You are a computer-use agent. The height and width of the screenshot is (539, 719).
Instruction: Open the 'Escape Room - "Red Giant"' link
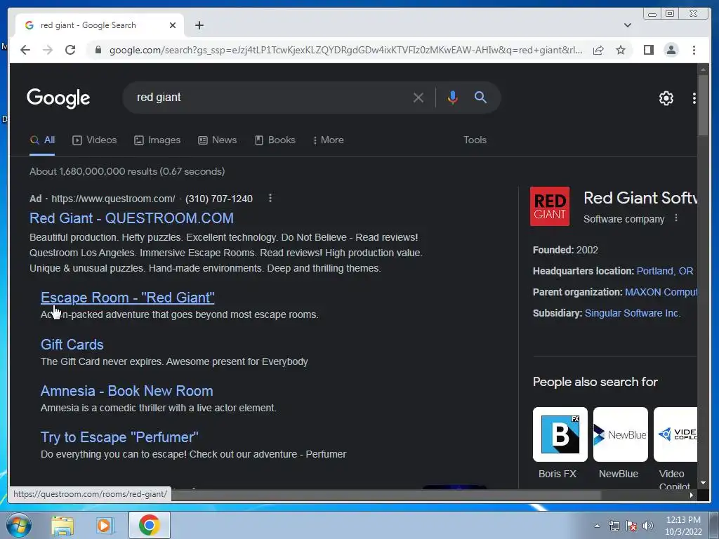coord(128,298)
